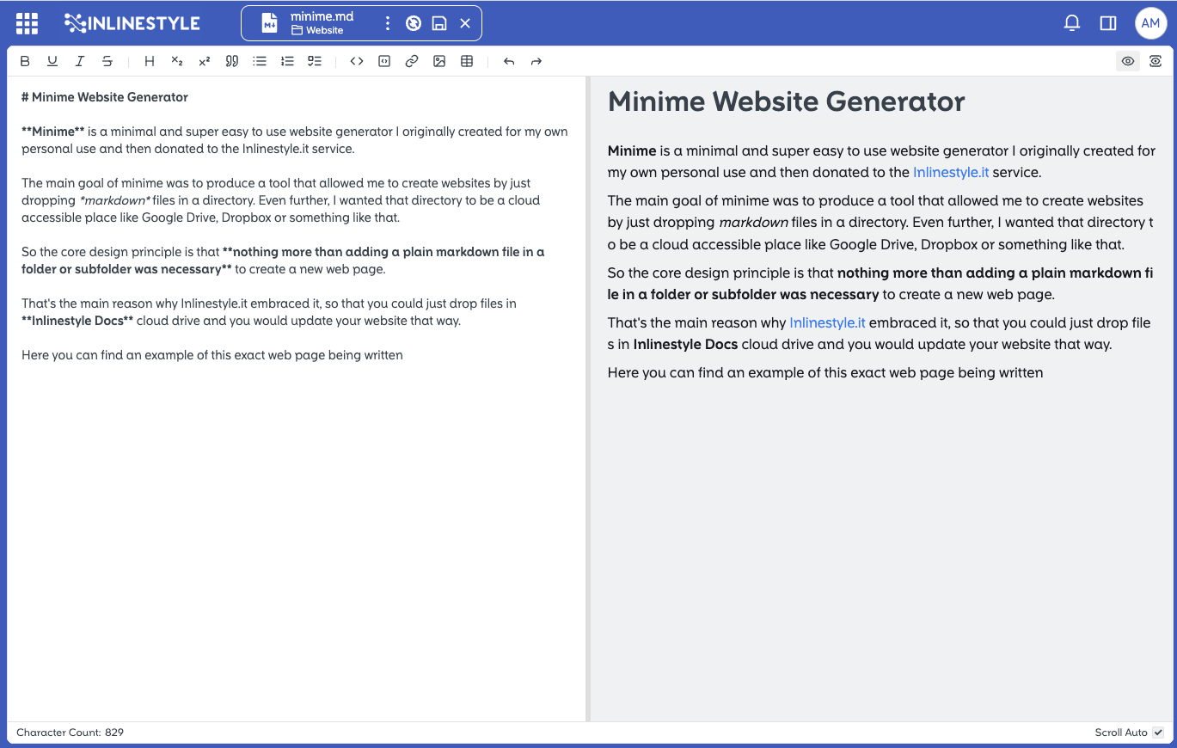Insert a bulleted list

click(260, 61)
